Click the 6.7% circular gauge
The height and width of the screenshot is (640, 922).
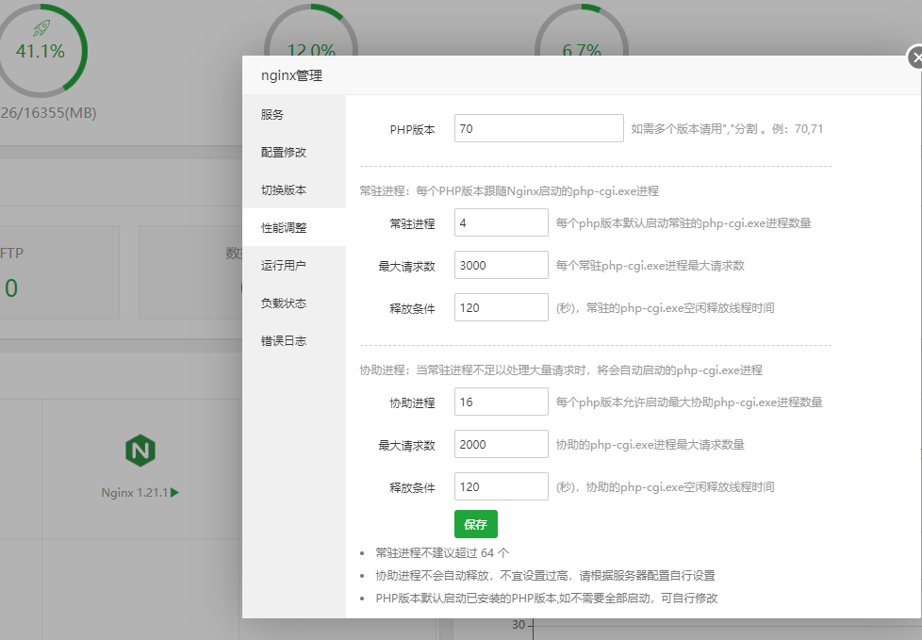582,30
